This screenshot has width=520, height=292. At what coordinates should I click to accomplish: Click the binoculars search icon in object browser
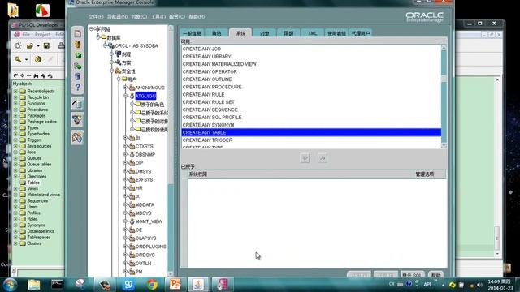click(x=36, y=75)
